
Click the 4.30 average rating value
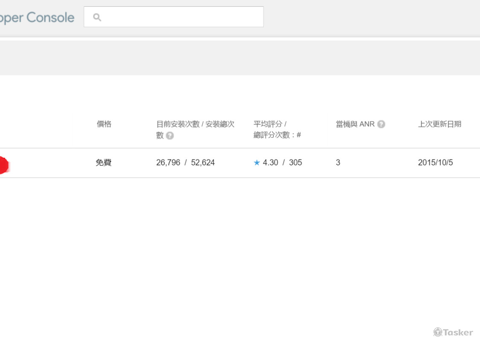[x=271, y=162]
